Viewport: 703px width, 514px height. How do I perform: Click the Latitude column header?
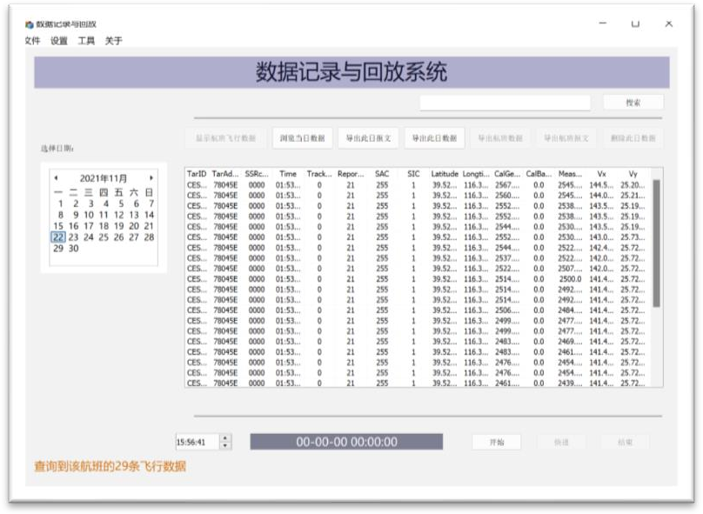444,174
